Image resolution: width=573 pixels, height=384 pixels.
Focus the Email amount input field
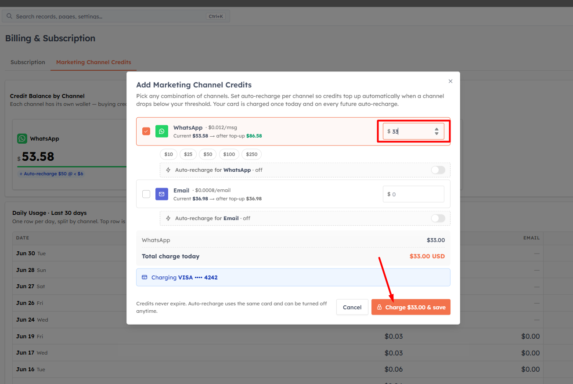coord(413,194)
